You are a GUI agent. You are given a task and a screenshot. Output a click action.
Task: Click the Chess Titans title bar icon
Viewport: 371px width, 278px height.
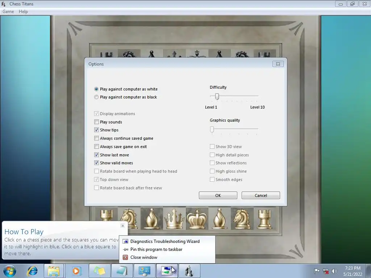coord(3,4)
